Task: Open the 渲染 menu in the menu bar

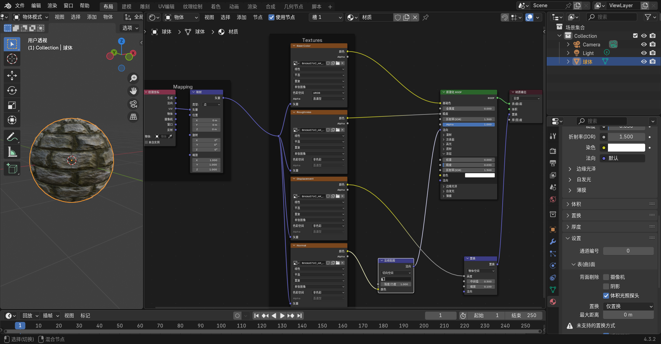Action: (52, 6)
